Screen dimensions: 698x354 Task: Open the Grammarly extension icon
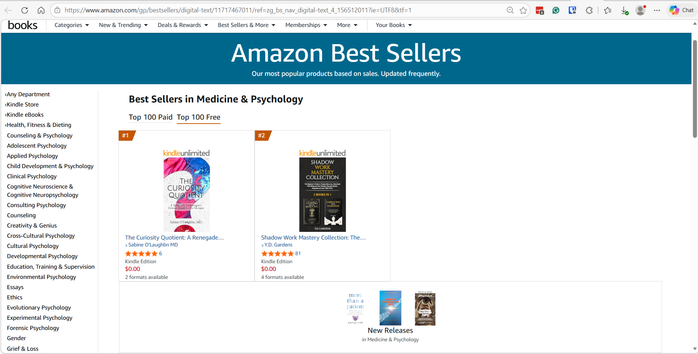(556, 10)
